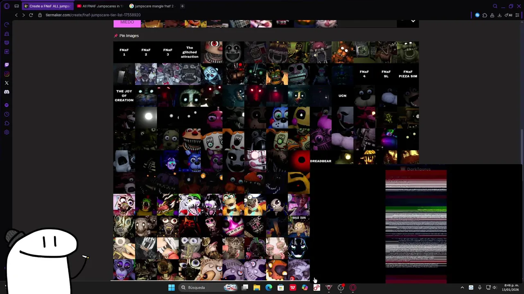Select the UCN label tile
This screenshot has height=294, width=524.
[x=343, y=96]
